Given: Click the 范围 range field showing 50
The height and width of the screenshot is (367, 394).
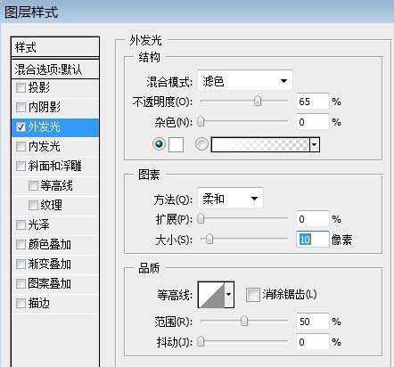Looking at the screenshot, I should coord(313,322).
